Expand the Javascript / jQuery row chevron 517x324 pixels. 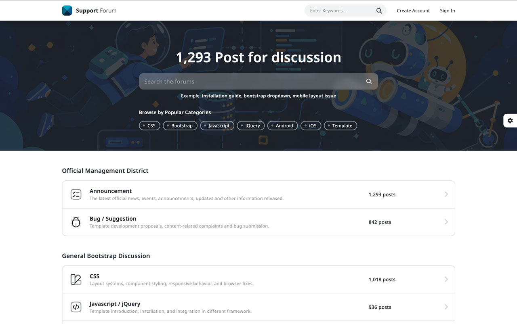[x=446, y=307]
